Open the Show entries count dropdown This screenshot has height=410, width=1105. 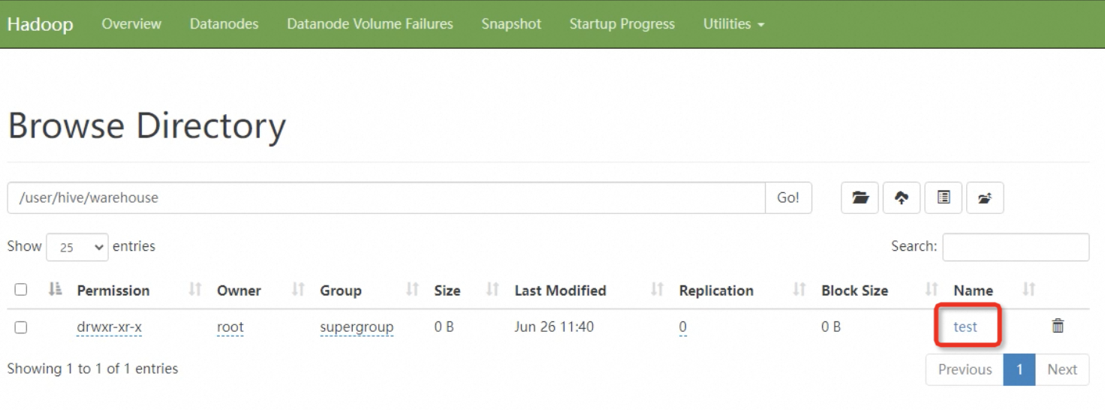click(77, 247)
